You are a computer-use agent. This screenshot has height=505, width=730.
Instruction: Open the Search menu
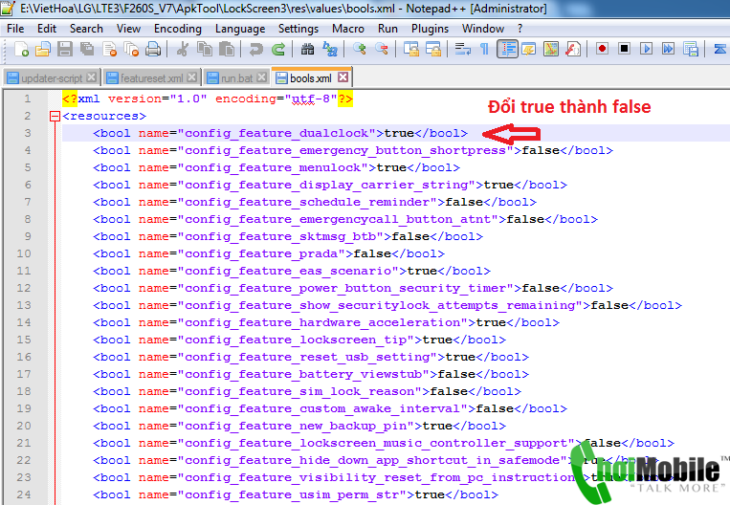click(x=86, y=29)
